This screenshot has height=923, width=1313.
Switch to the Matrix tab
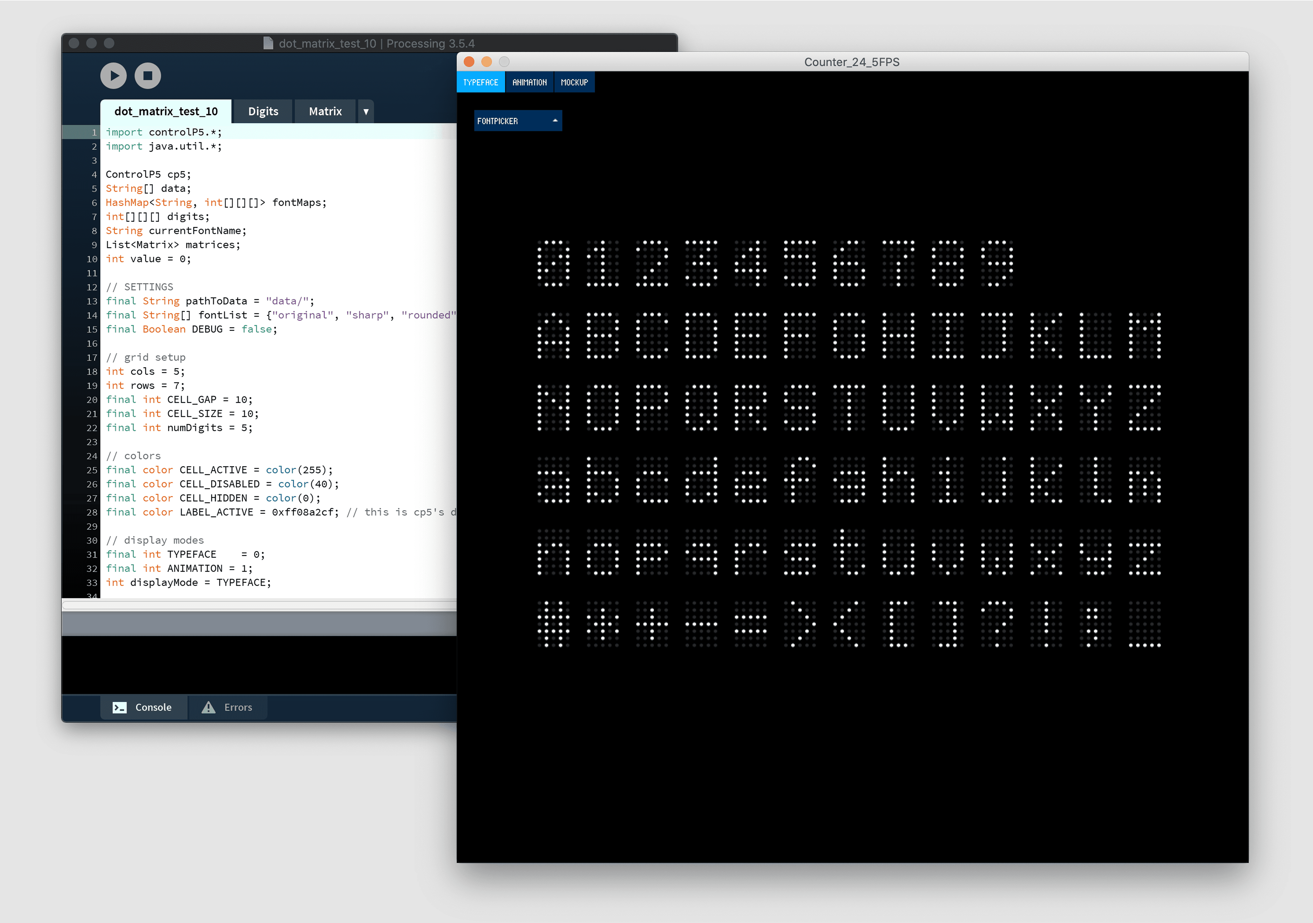click(x=325, y=111)
